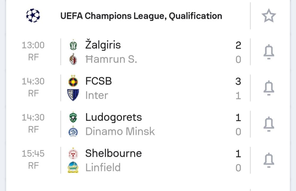Screen dimensions: 296x191
Task: Open UEFA Champions League, Qualification header
Action: pos(141,16)
